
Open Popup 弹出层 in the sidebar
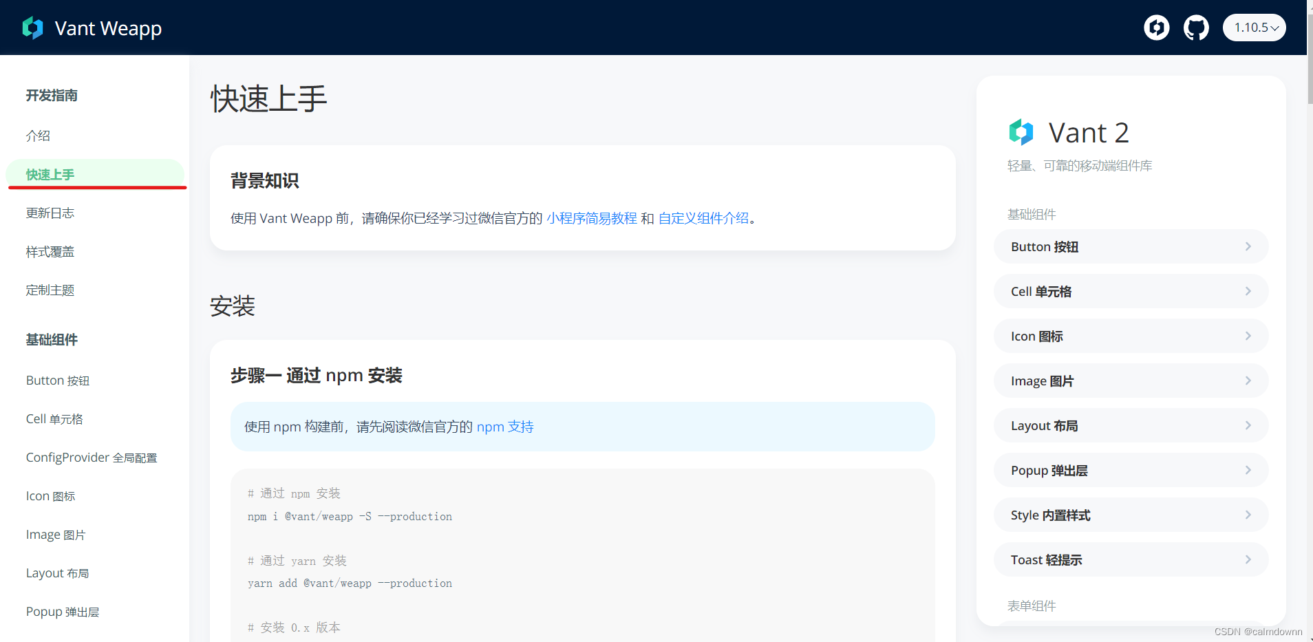pyautogui.click(x=63, y=612)
